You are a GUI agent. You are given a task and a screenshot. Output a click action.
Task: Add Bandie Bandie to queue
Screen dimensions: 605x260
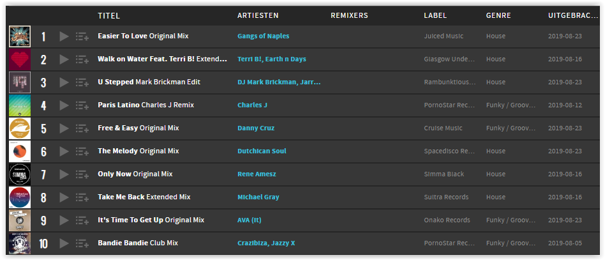82,243
